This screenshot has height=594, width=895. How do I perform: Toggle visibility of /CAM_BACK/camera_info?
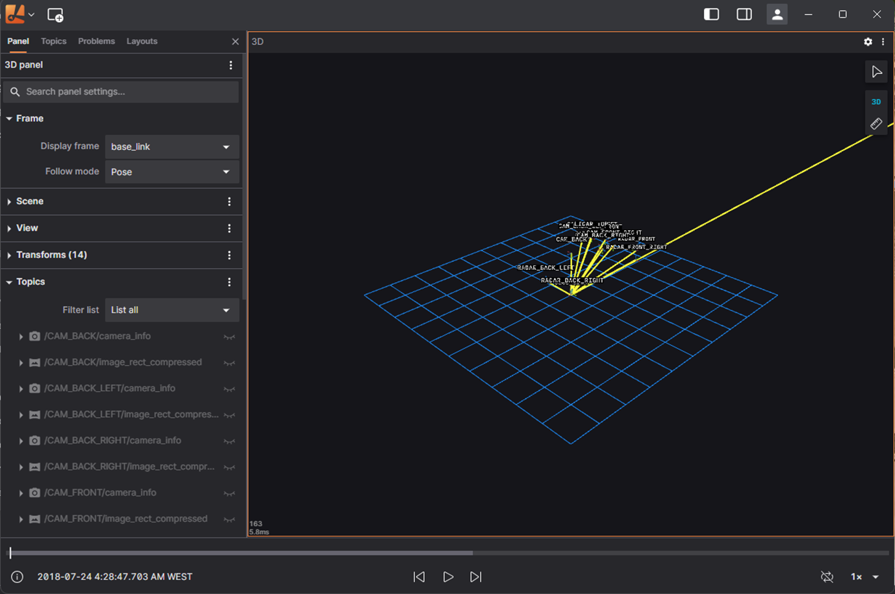(x=229, y=337)
